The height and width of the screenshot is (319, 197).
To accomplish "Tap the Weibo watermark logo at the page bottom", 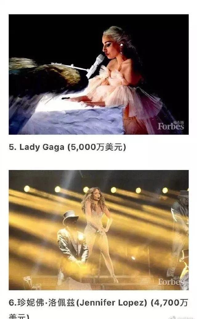I will (172, 317).
